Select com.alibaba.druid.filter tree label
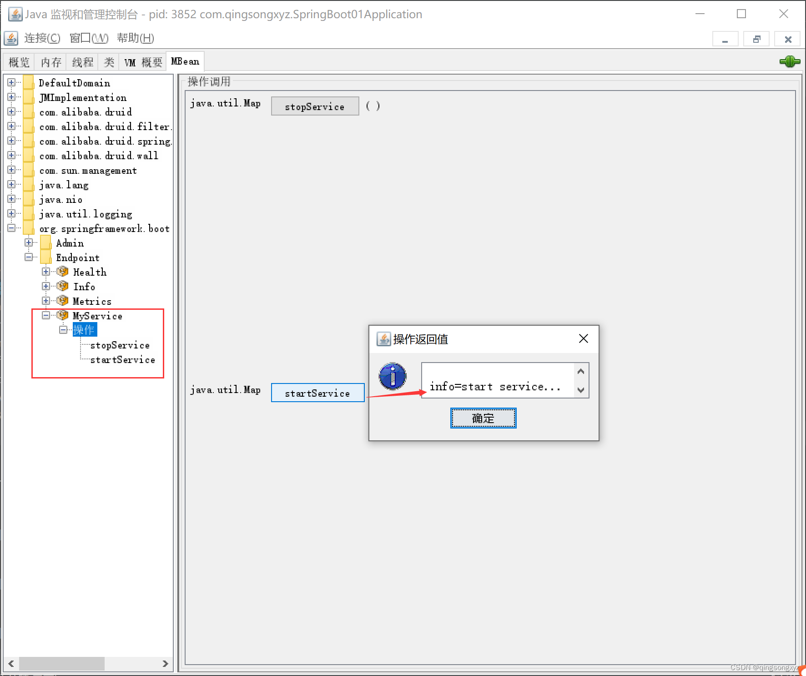Screen dimensions: 806x676 coord(105,126)
